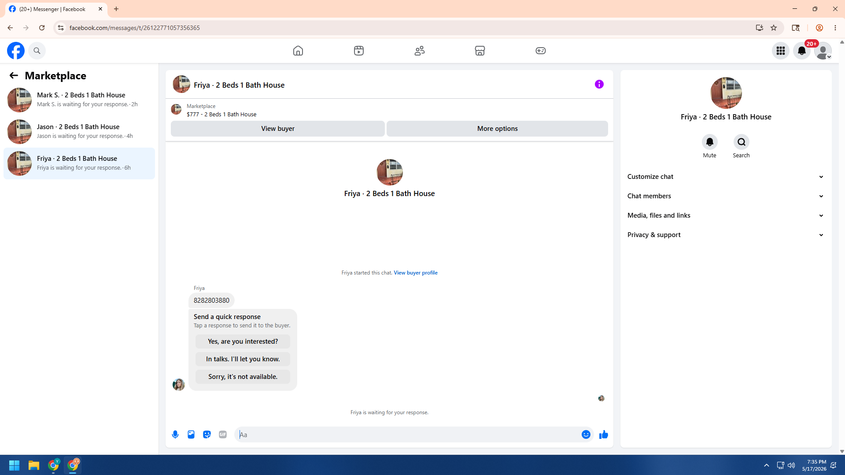Go back from Marketplace chats list
This screenshot has height=475, width=845.
14,76
